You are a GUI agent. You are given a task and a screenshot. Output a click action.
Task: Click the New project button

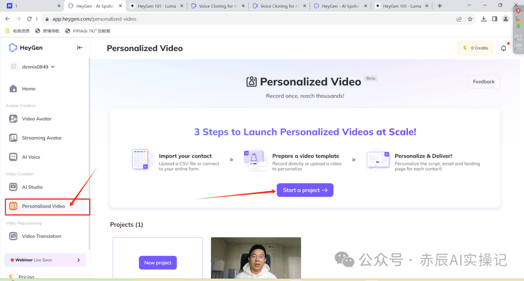(158, 263)
